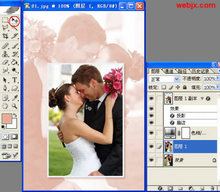Viewport: 220px width, 192px height.
Task: Switch to the 历史记录 tab
Action: pyautogui.click(x=200, y=71)
